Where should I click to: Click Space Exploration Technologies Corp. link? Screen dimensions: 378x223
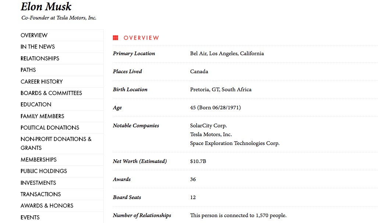pos(235,144)
